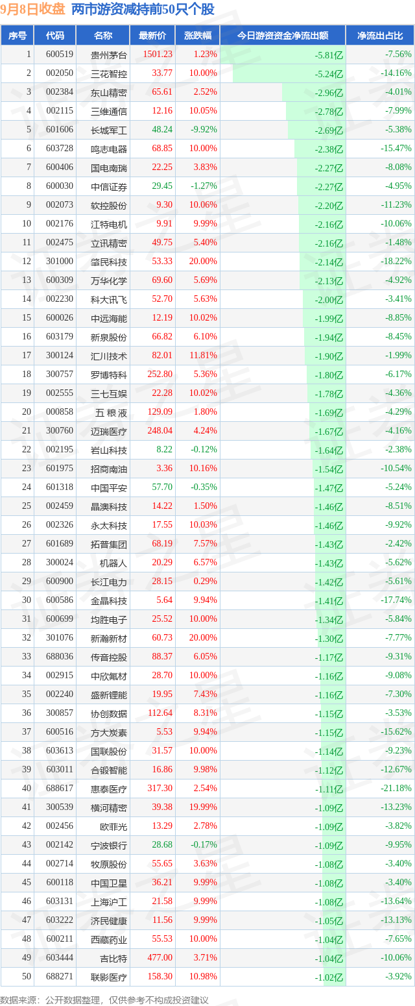Screen dimensions: 415x1006
Task: Select stock code 600406
Action: coord(60,167)
